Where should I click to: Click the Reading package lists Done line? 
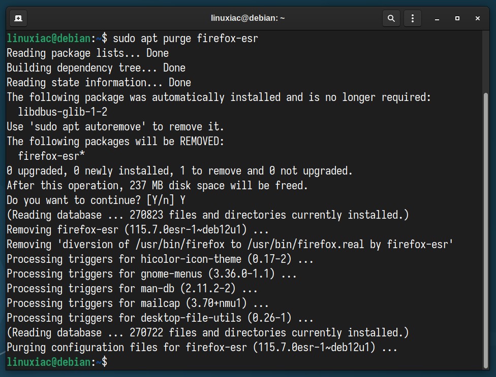pos(87,53)
